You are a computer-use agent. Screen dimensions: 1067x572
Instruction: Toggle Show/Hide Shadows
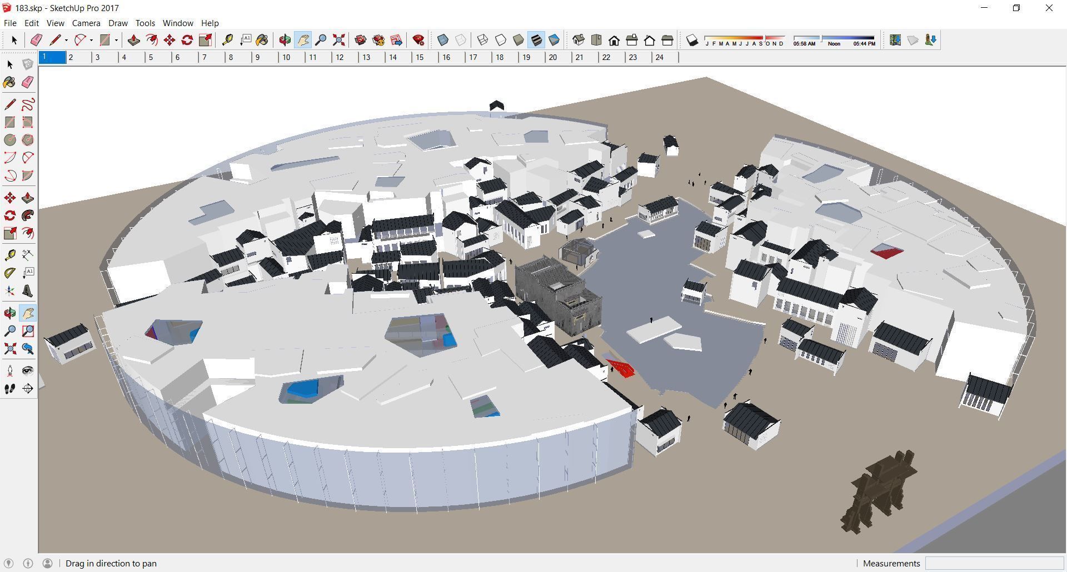click(x=692, y=40)
